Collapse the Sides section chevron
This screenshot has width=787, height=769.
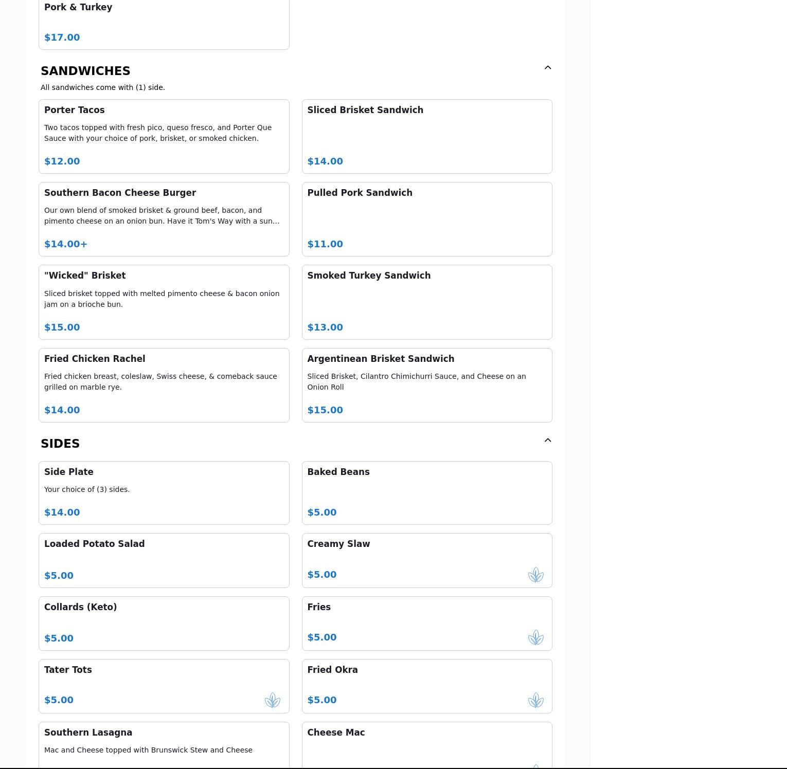click(x=547, y=441)
